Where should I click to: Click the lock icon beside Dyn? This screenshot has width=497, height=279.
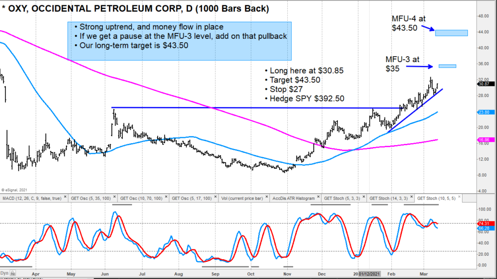point(13,273)
